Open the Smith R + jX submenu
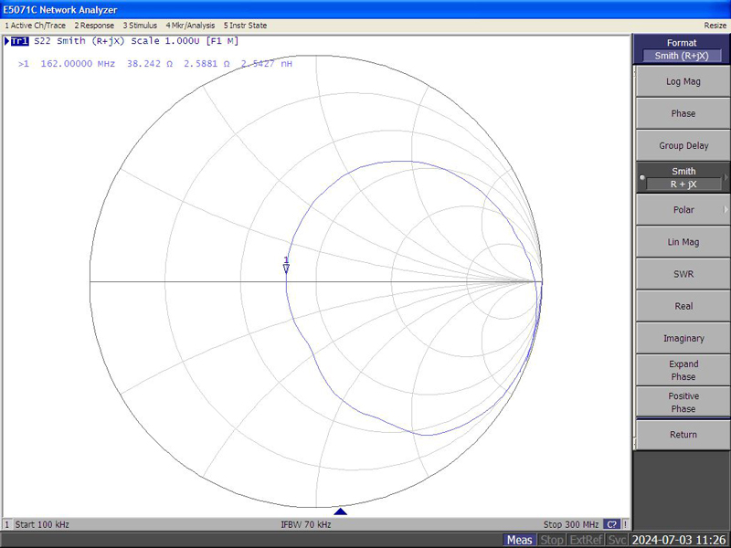This screenshot has width=731, height=548. pos(683,177)
